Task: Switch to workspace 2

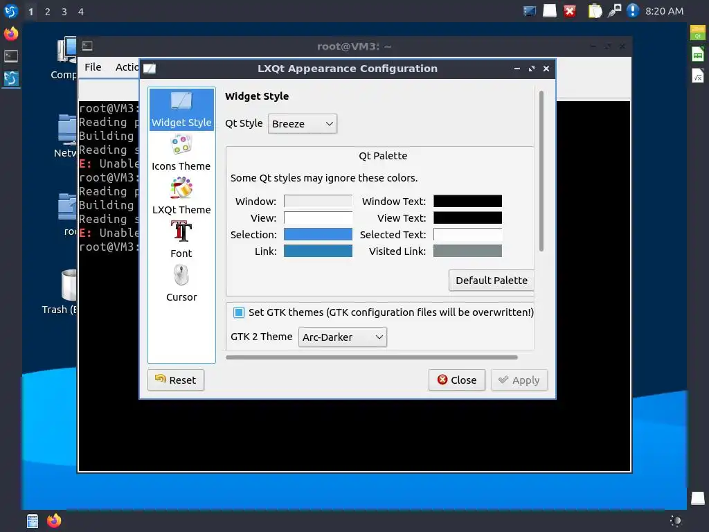Action: click(48, 11)
